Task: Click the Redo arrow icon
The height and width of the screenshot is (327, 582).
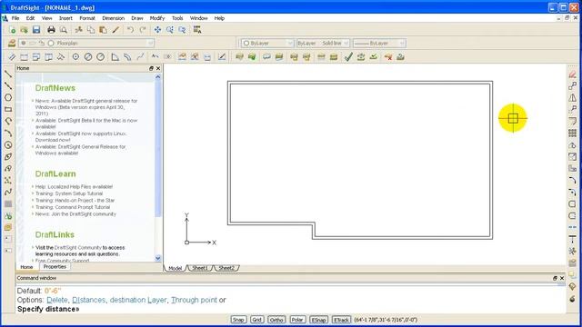Action: coord(143,30)
